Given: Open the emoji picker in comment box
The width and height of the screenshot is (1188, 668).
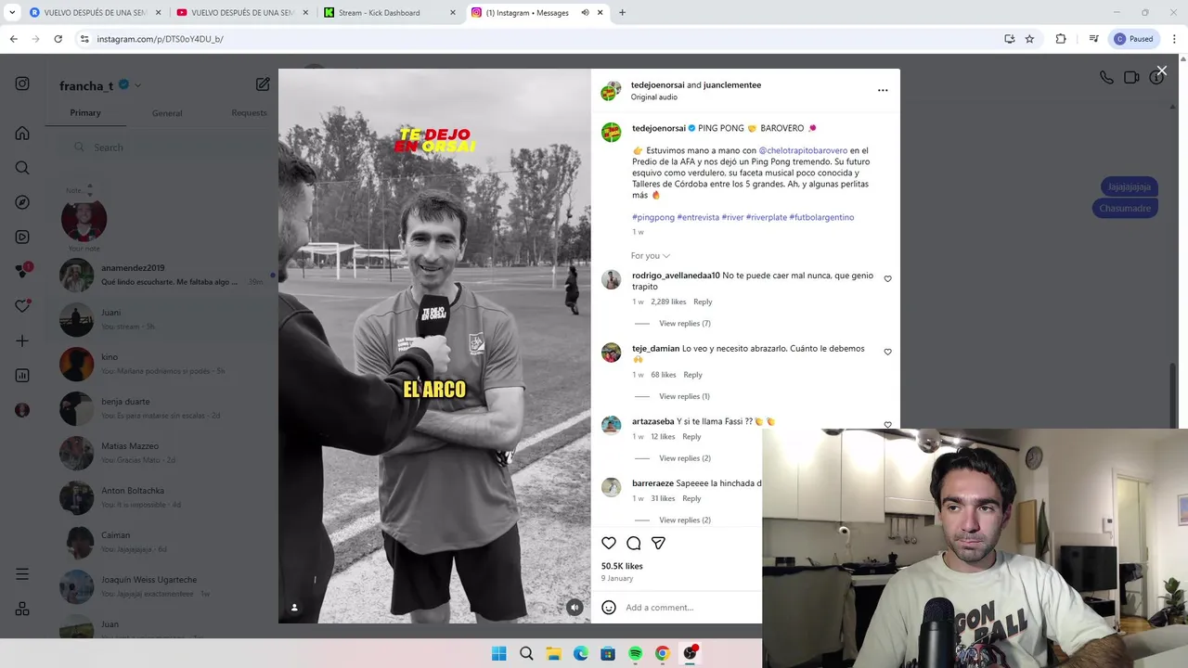Looking at the screenshot, I should 609,608.
